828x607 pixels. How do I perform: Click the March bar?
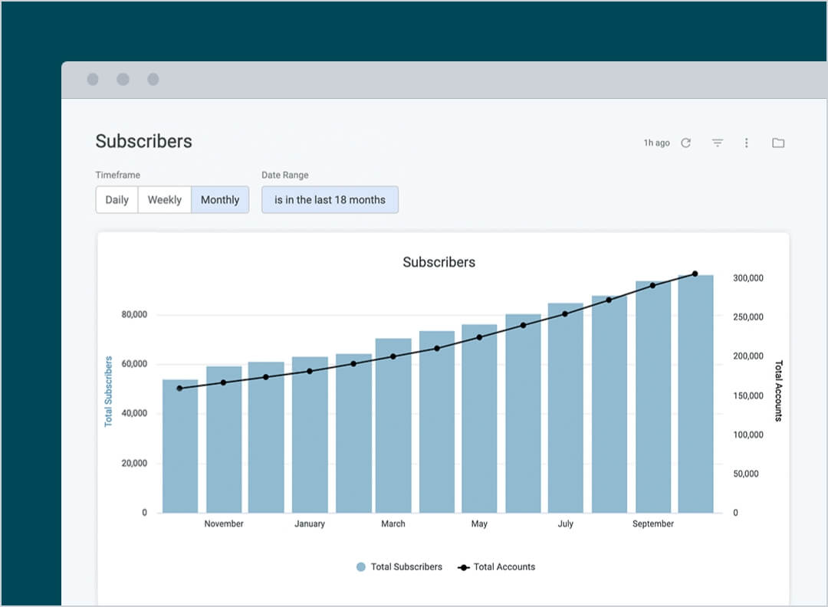(393, 425)
